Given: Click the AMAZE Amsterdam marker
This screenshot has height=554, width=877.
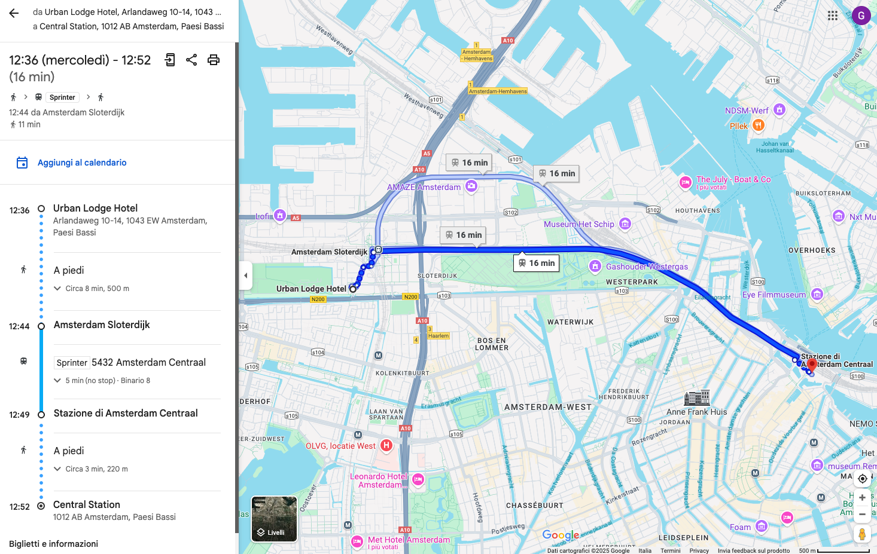Looking at the screenshot, I should [x=471, y=186].
